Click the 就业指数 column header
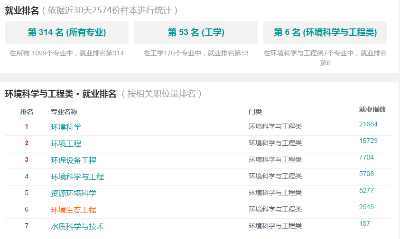The height and width of the screenshot is (239, 400). (x=372, y=109)
